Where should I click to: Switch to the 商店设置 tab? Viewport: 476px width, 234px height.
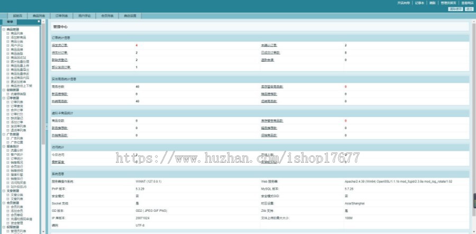tap(130, 16)
